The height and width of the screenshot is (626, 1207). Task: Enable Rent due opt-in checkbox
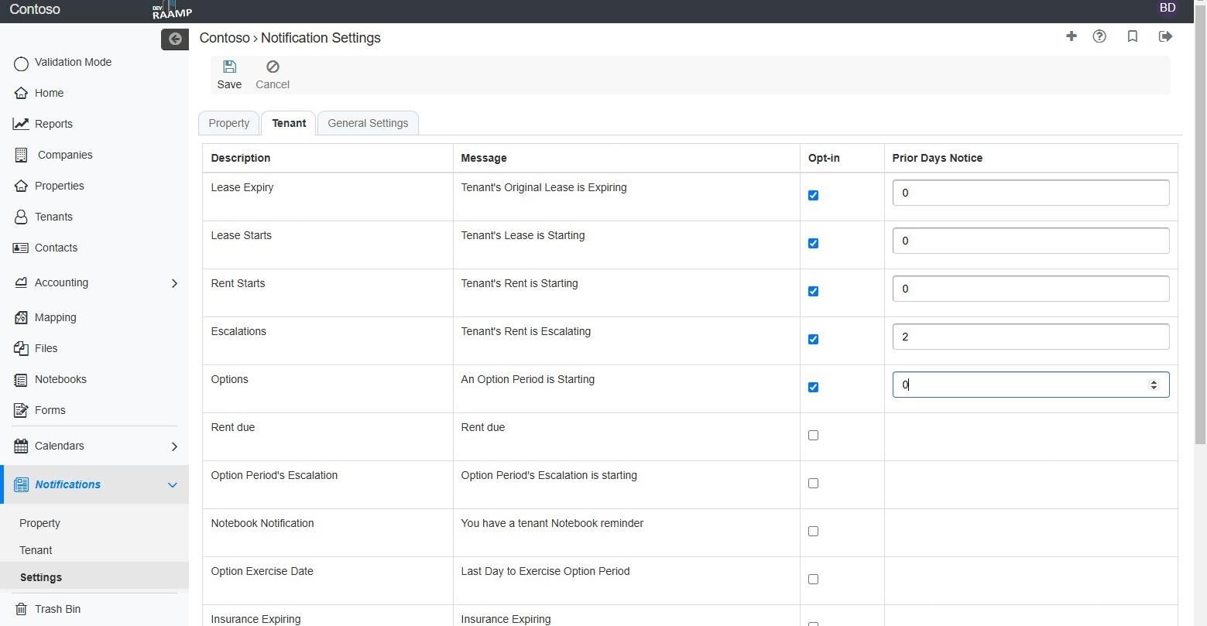[813, 435]
